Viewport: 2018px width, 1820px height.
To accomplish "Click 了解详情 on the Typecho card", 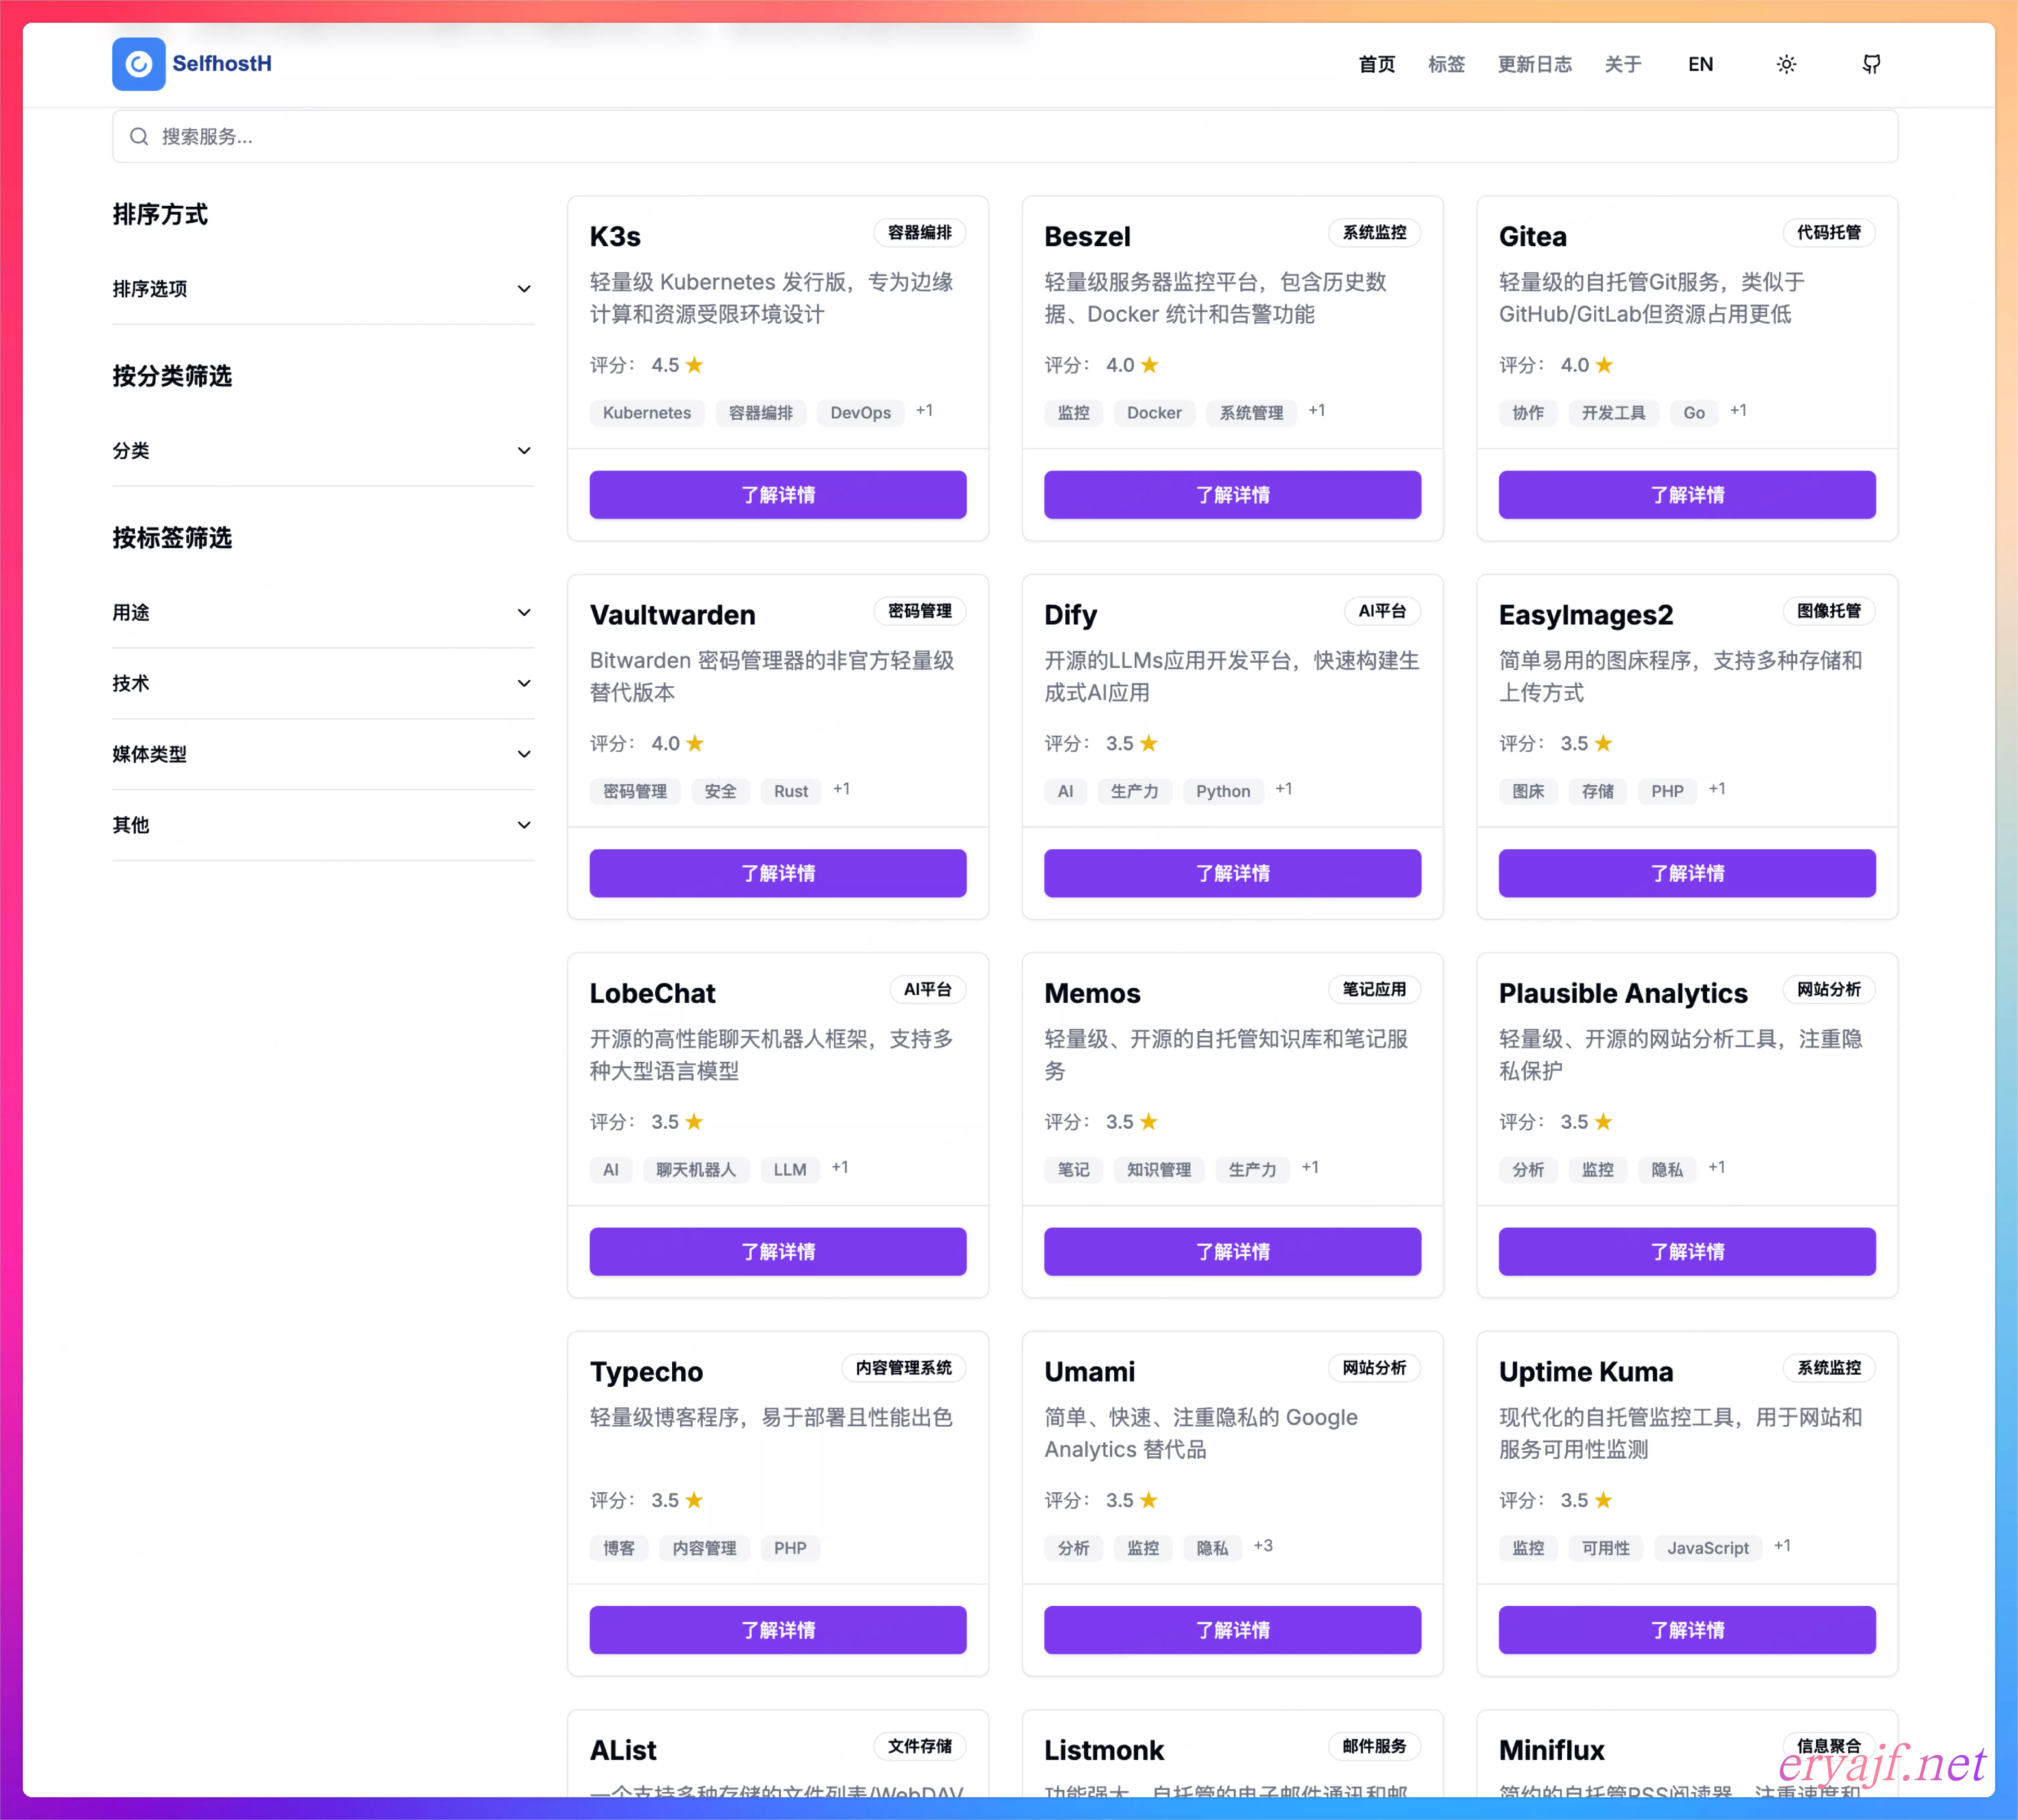I will [x=778, y=1630].
